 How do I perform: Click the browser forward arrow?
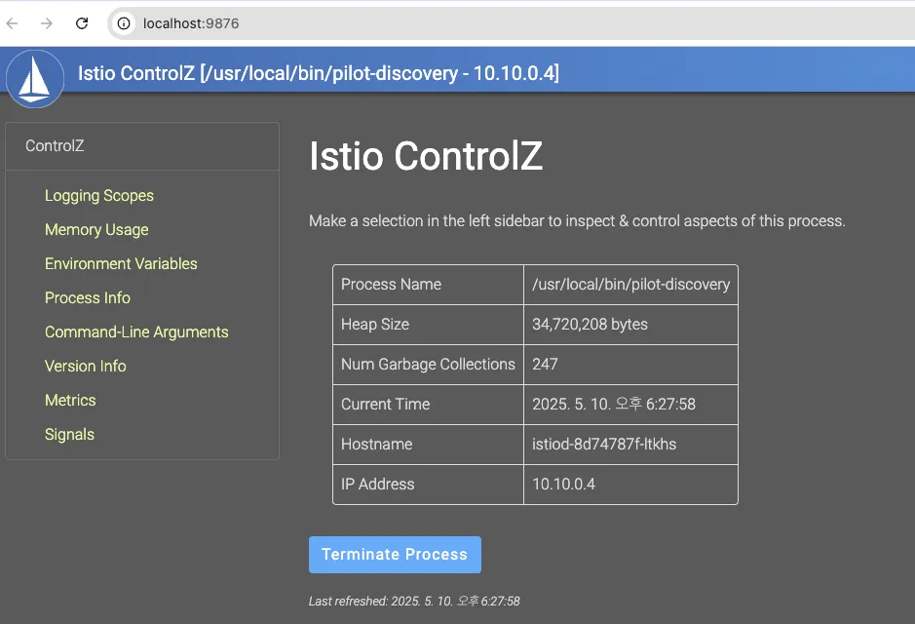tap(47, 23)
